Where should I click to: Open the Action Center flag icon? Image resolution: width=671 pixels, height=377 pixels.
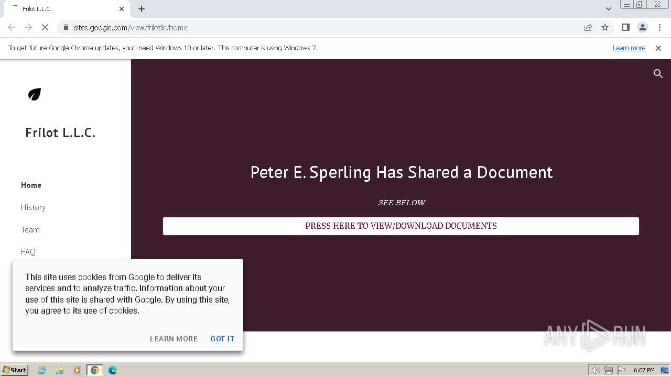(621, 370)
